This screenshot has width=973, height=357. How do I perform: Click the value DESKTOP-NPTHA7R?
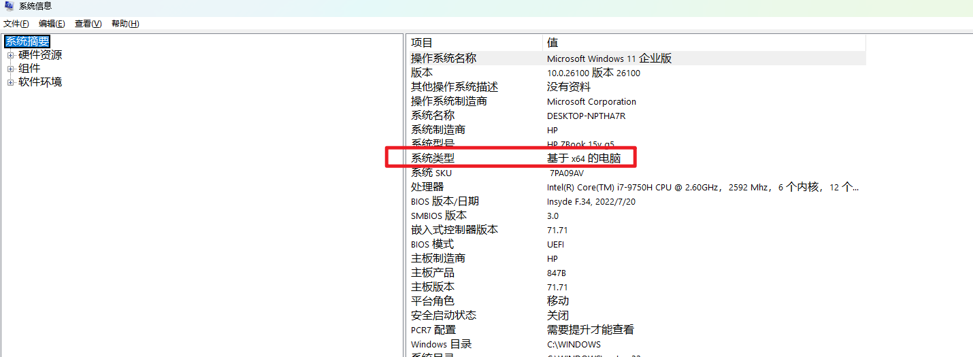point(586,116)
